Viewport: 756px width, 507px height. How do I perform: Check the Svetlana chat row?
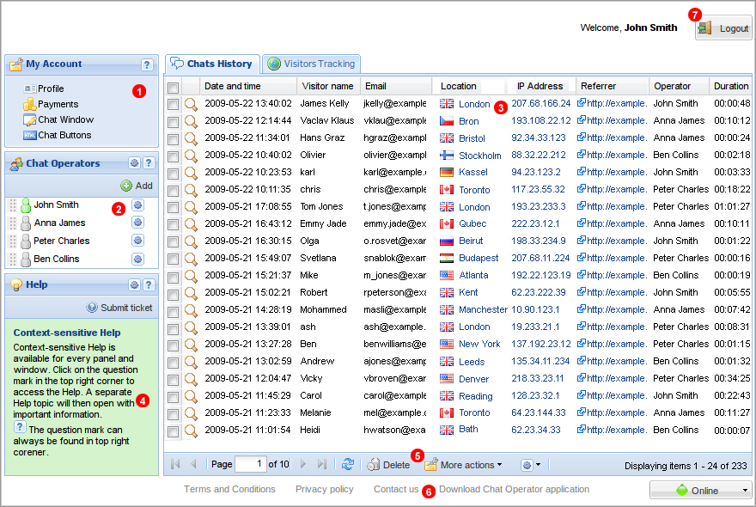[173, 259]
